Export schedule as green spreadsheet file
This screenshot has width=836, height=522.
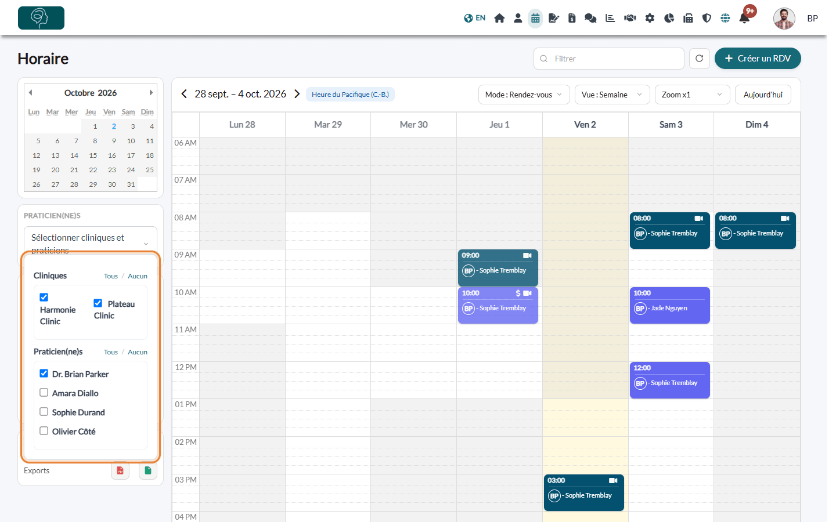point(148,470)
